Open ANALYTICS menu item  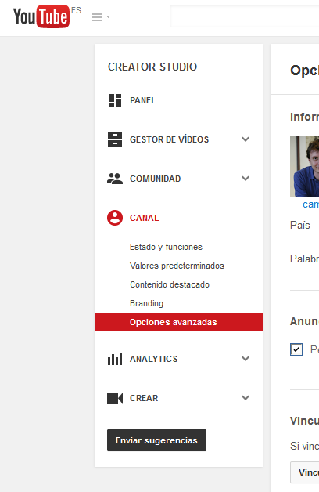point(154,359)
